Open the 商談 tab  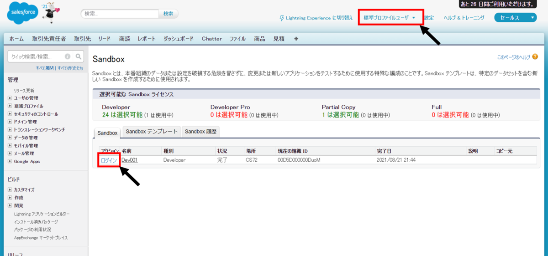click(125, 39)
